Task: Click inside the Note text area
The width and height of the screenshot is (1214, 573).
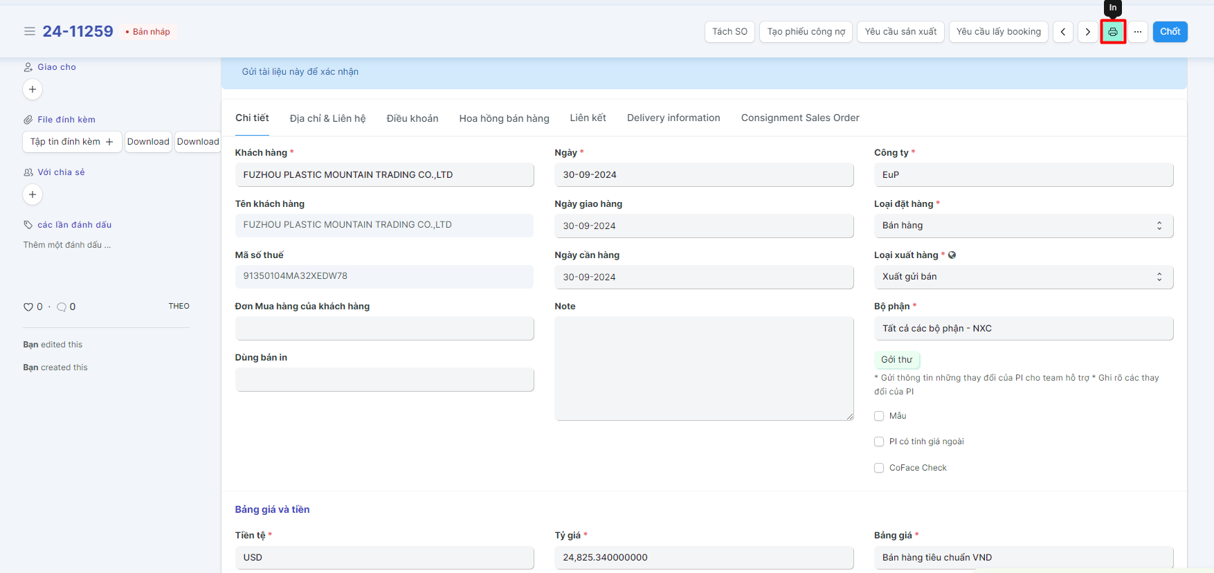Action: (703, 368)
